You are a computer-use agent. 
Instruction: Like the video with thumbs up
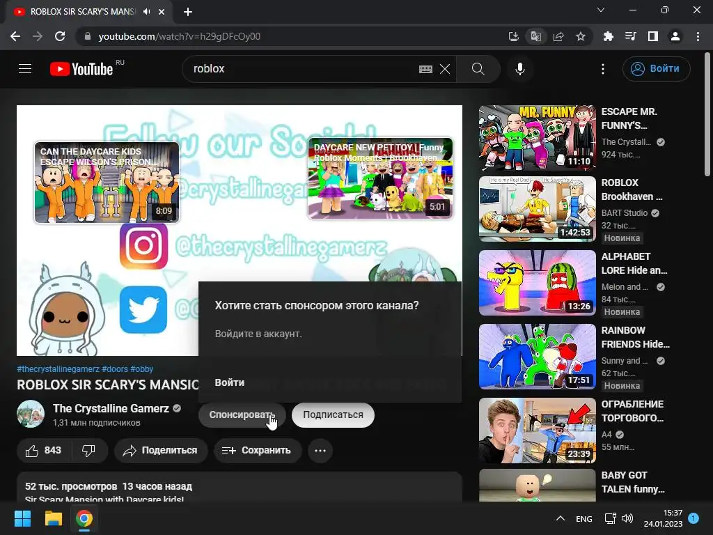(x=43, y=451)
